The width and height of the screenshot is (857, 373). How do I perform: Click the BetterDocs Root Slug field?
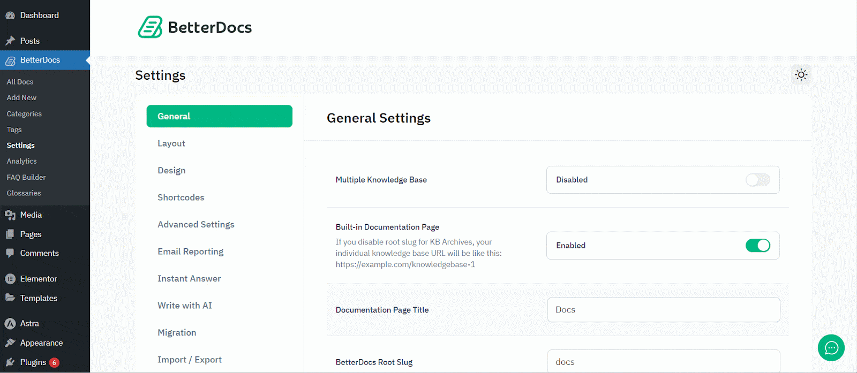tap(663, 362)
